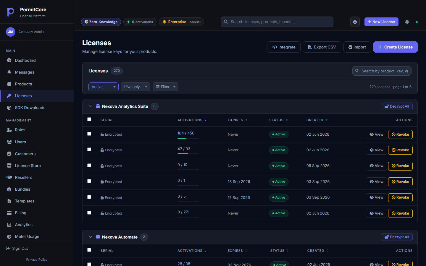This screenshot has width=426, height=266.
Task: Focus the Search by product, key field
Action: point(382,71)
